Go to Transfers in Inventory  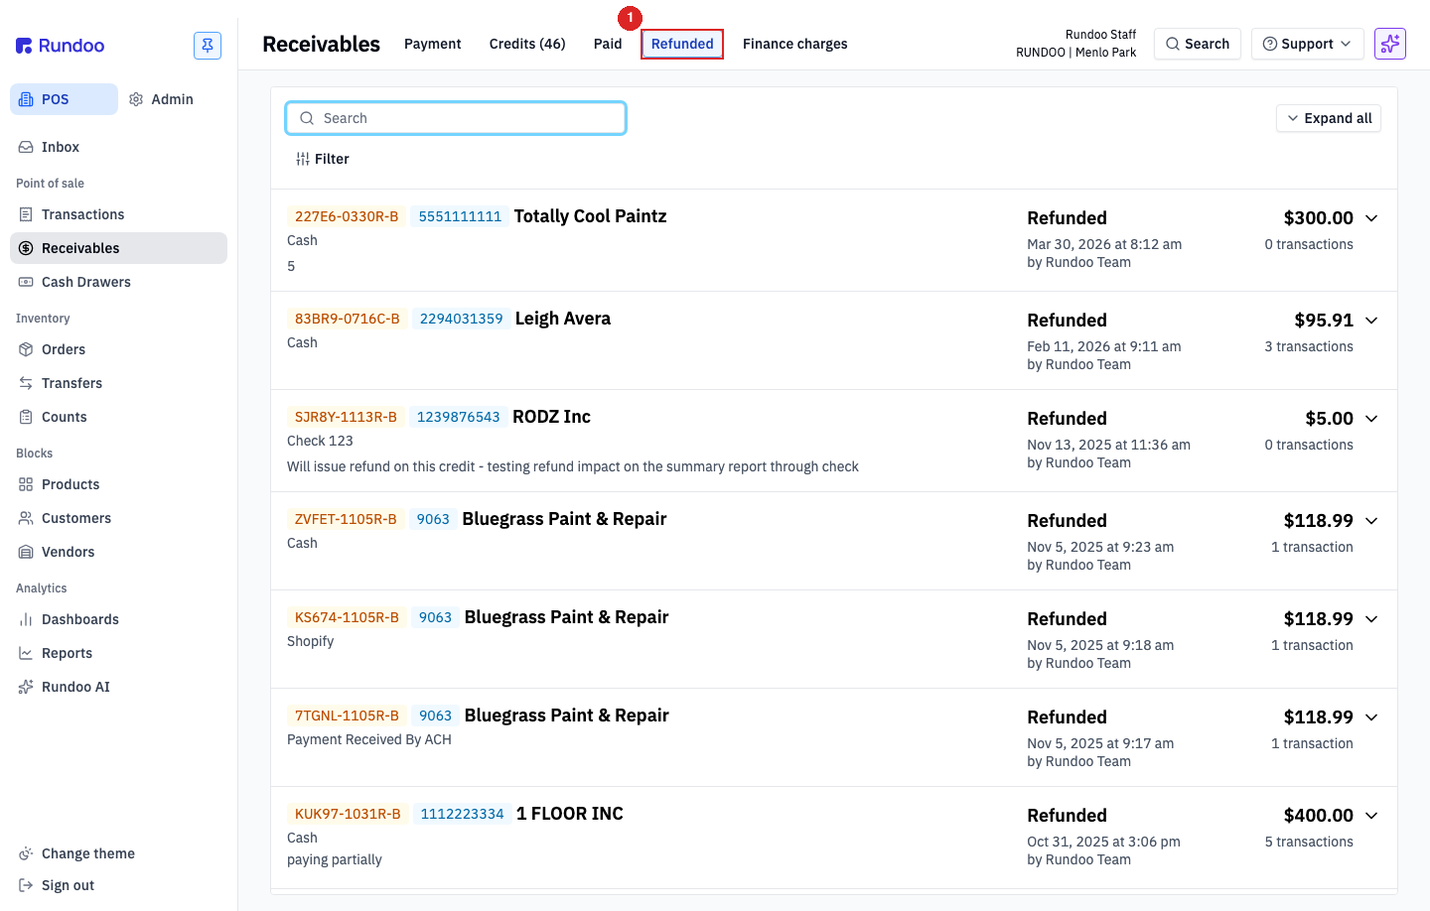coord(71,383)
